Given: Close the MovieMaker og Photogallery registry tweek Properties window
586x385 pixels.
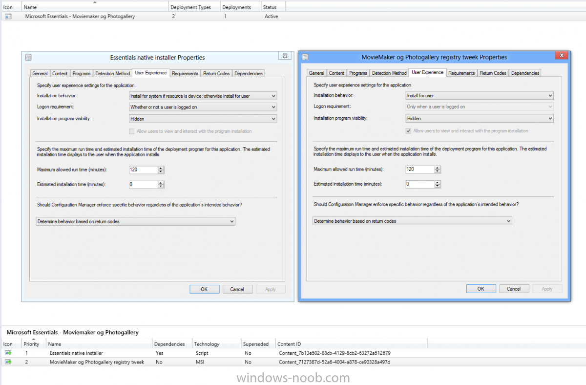Looking at the screenshot, I should [562, 56].
